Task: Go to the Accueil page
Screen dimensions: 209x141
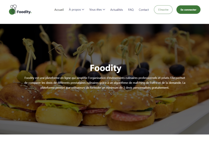Action: pyautogui.click(x=59, y=10)
